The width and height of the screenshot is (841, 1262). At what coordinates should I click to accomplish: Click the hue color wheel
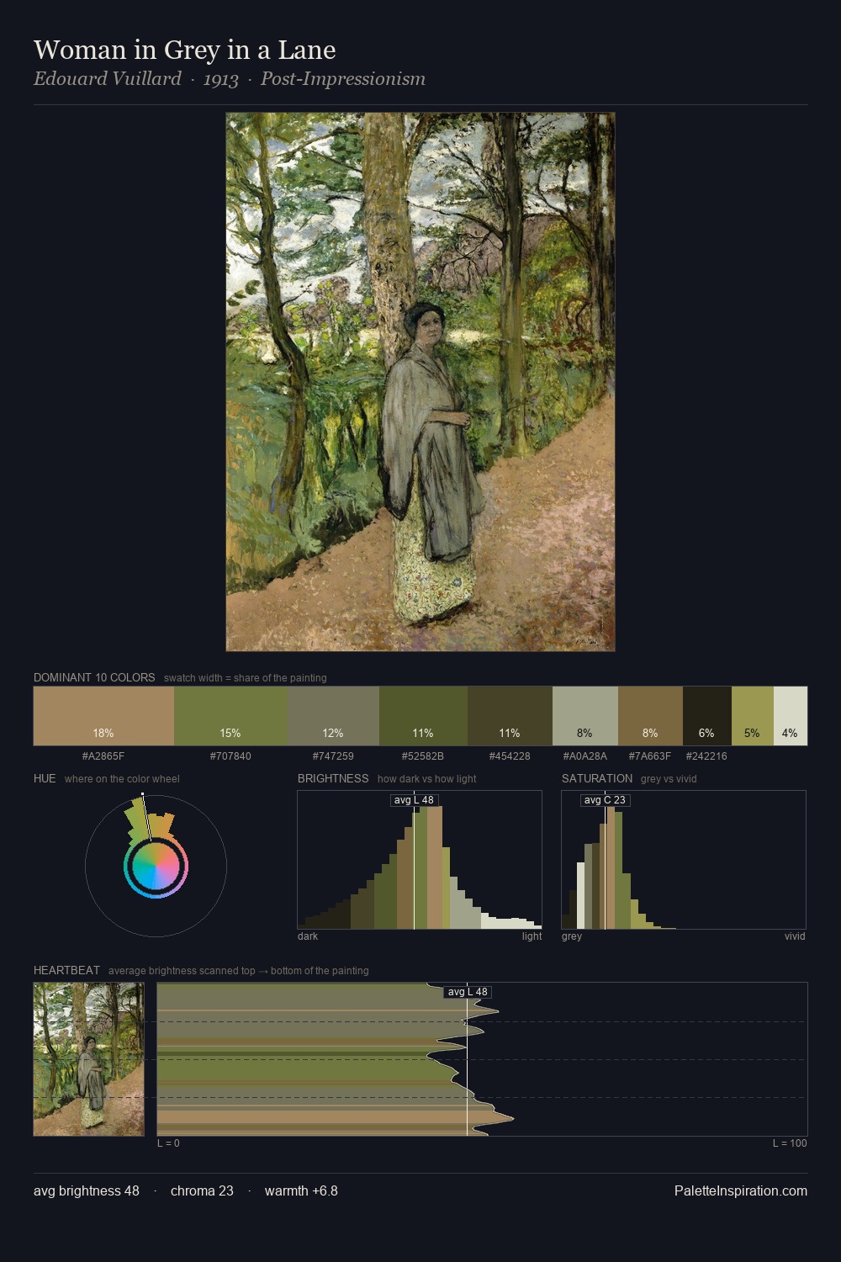click(156, 865)
